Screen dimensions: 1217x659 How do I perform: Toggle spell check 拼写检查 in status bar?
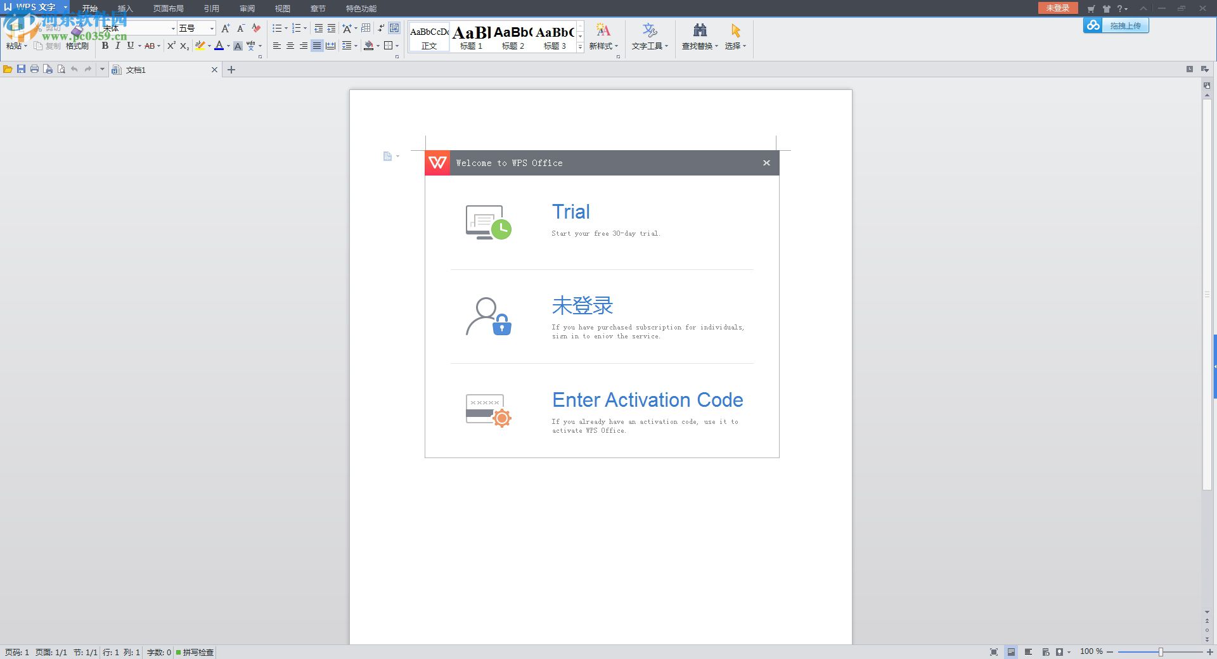pyautogui.click(x=195, y=652)
